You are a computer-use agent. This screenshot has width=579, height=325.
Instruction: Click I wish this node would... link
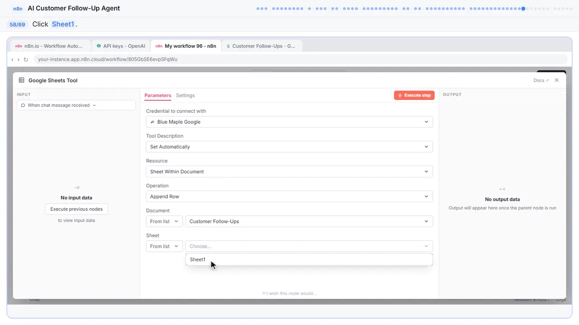point(289,293)
